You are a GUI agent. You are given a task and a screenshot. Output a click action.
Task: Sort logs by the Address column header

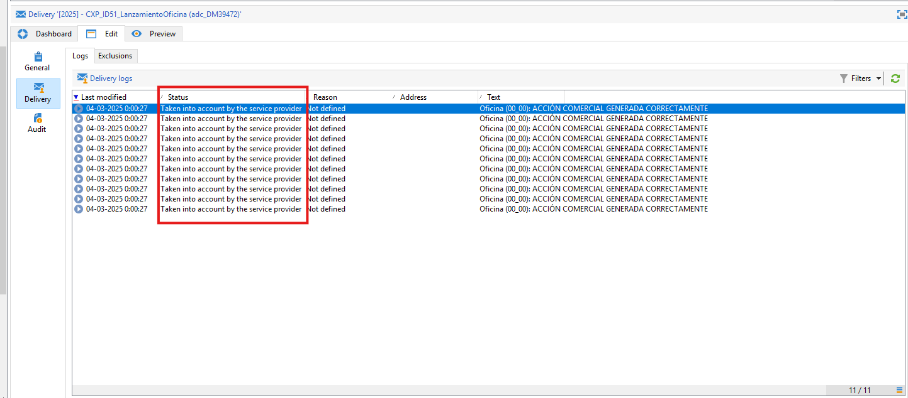coord(413,97)
